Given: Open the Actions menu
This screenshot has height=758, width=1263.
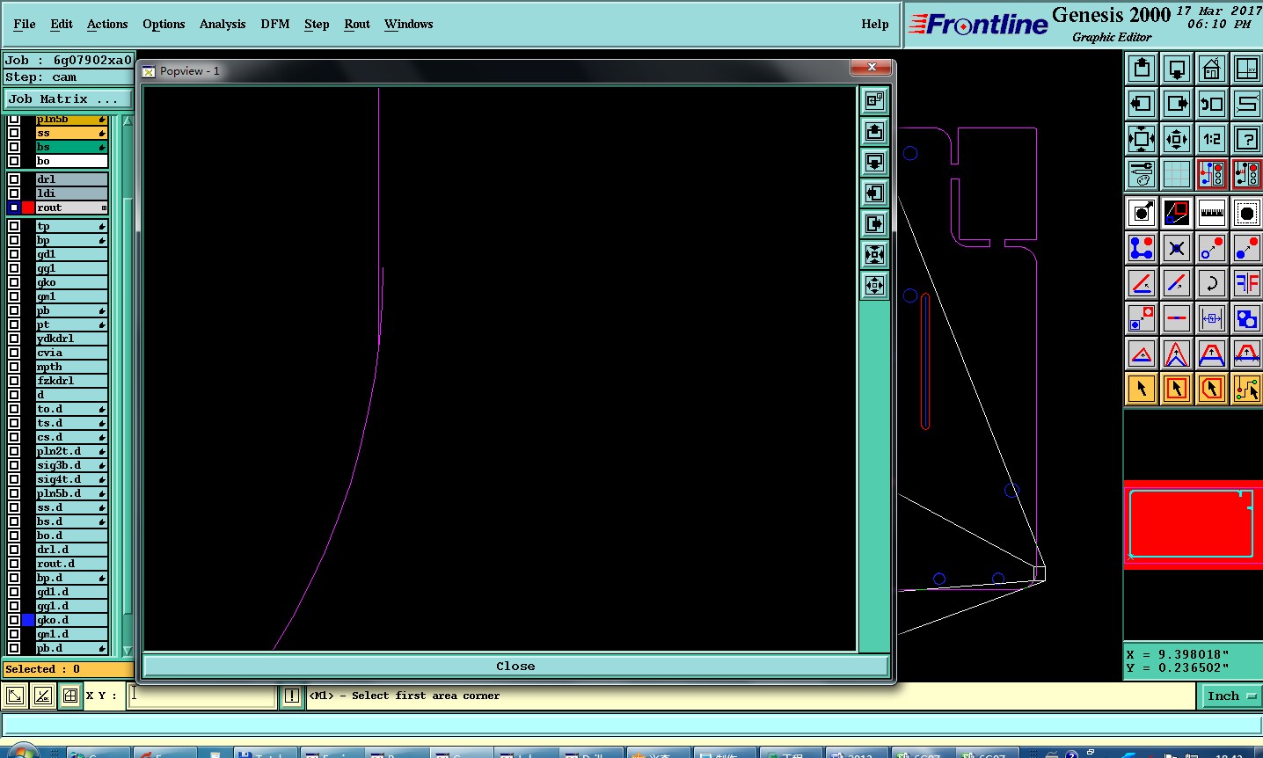Looking at the screenshot, I should (x=107, y=24).
